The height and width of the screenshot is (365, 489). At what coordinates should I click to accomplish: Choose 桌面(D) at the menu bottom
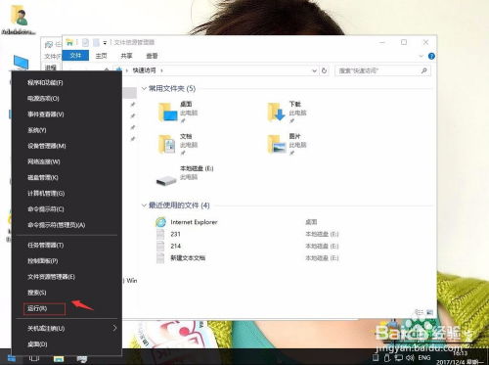37,344
